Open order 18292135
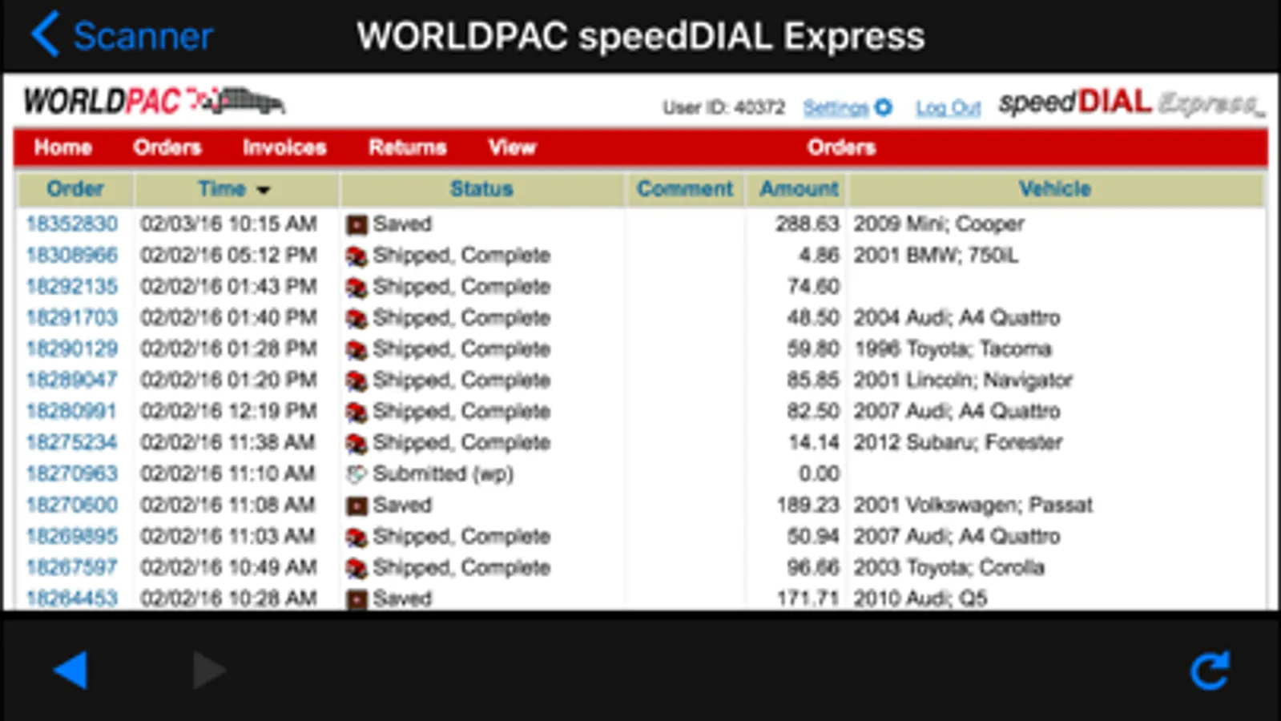 pos(72,286)
